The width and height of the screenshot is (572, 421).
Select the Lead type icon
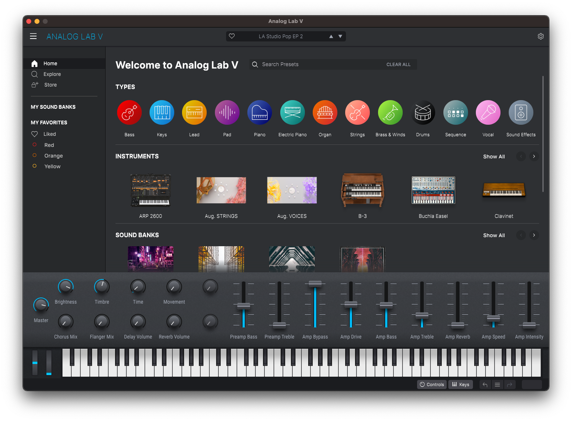pyautogui.click(x=194, y=112)
